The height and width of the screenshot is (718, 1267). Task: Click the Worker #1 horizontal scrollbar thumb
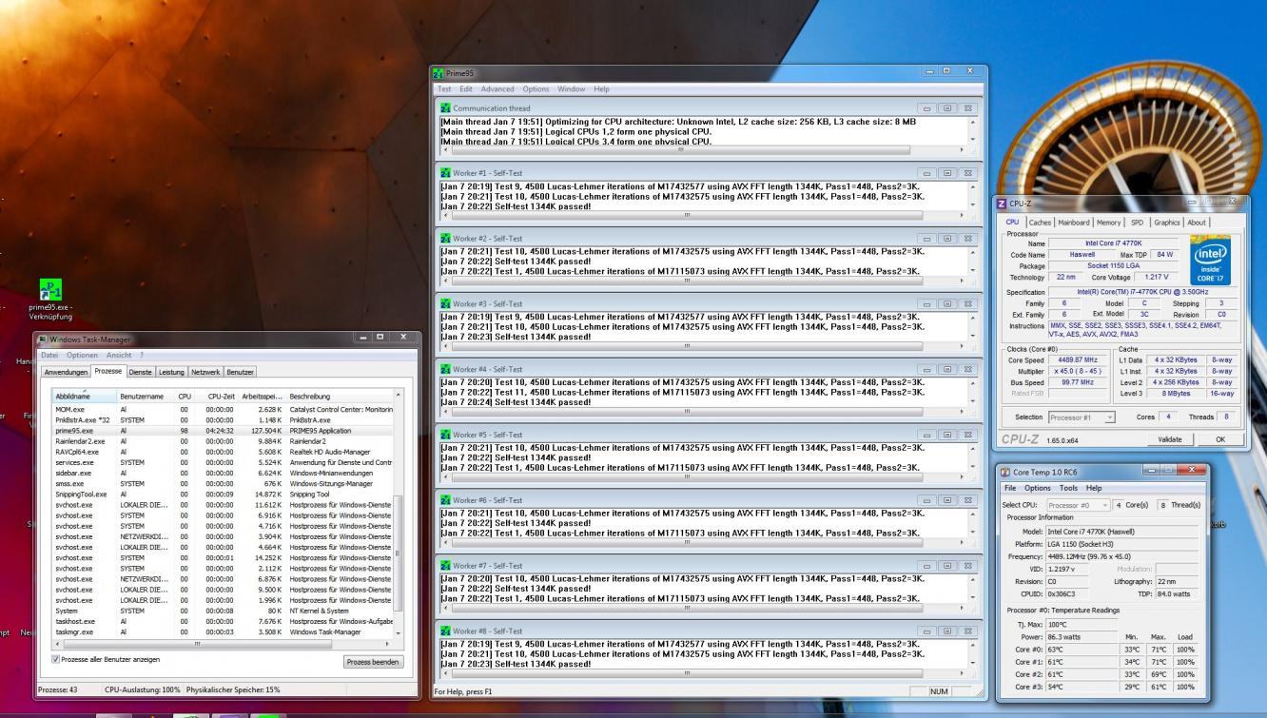(x=688, y=215)
